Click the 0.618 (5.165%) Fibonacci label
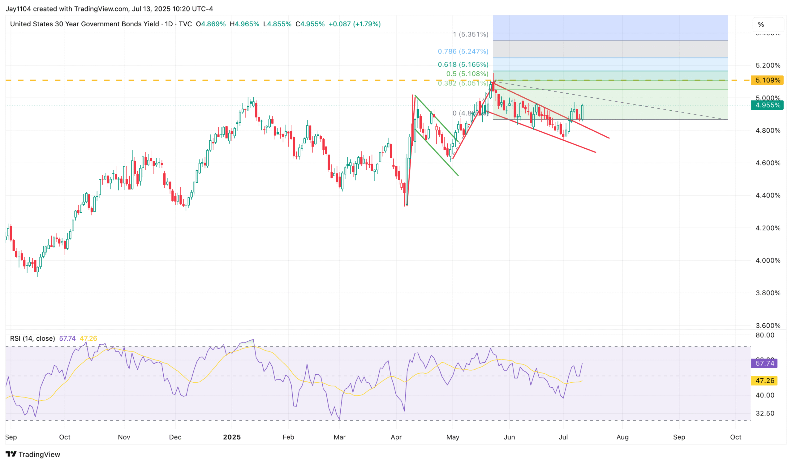This screenshot has width=792, height=464. click(x=463, y=65)
